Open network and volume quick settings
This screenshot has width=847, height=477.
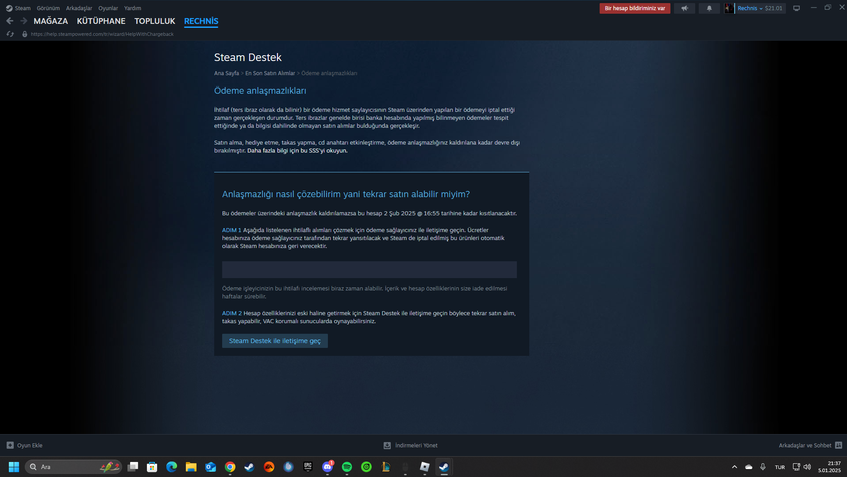click(801, 467)
